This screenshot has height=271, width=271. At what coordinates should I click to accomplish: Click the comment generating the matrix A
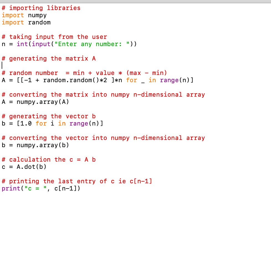(x=48, y=58)
